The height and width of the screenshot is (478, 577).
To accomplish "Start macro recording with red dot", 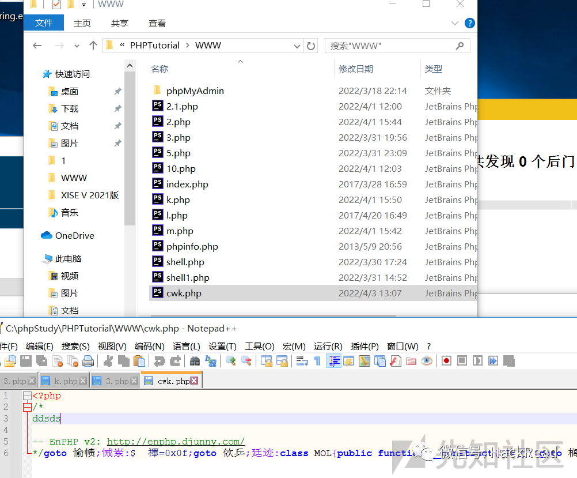I will pyautogui.click(x=446, y=361).
